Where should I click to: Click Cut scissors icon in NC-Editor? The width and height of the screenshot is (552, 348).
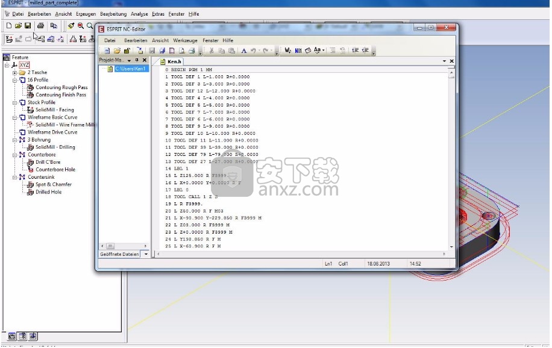(x=212, y=51)
